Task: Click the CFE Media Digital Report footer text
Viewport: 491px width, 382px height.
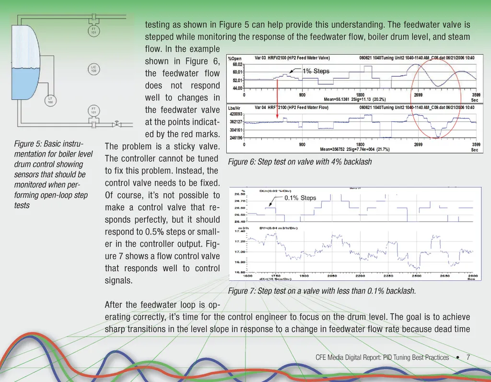Action: [382, 358]
